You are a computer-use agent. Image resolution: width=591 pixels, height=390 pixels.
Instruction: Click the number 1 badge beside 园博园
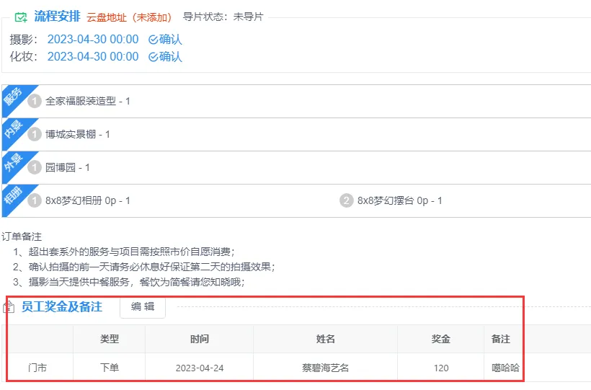tap(35, 167)
